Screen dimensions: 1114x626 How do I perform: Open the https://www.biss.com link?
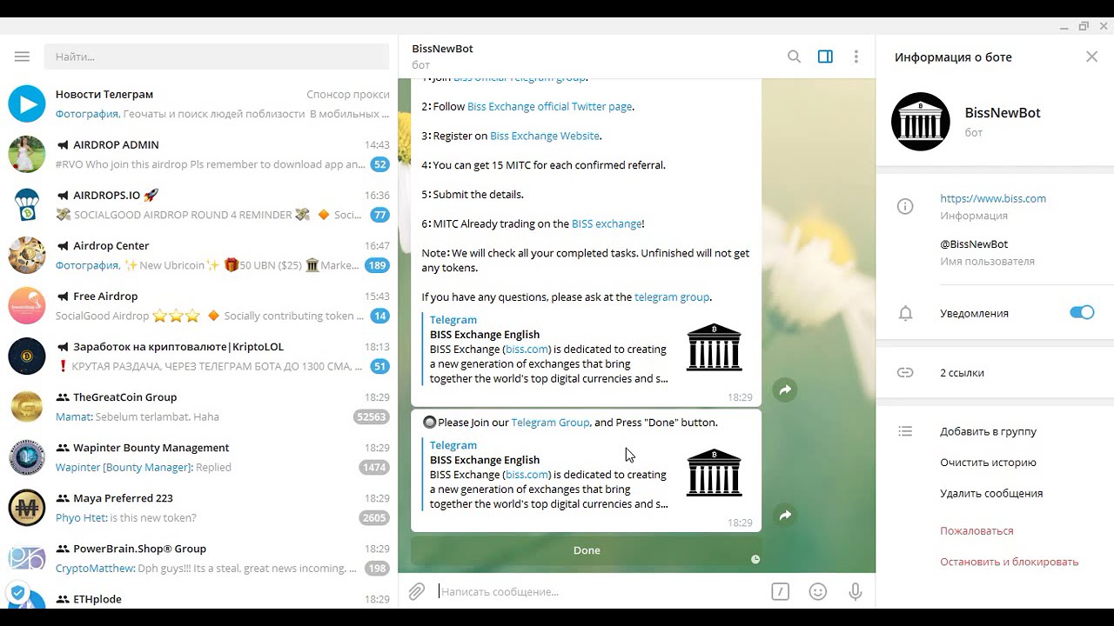coord(993,198)
